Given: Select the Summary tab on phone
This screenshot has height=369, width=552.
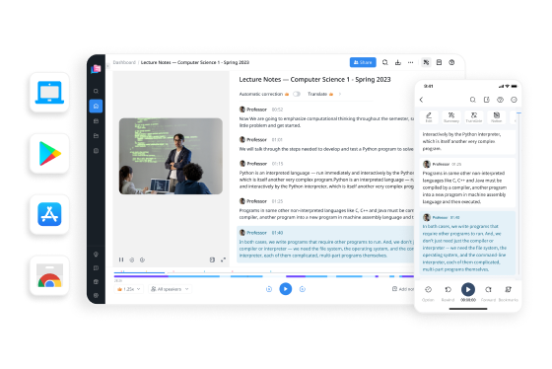Looking at the screenshot, I should 451,117.
